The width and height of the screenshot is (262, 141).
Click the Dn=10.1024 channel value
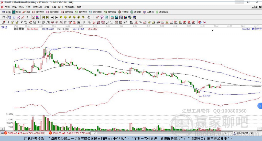pyautogui.click(x=78, y=29)
